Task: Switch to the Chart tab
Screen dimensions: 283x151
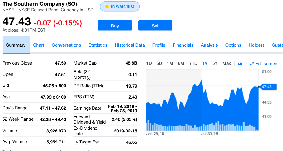Action: [x=38, y=45]
